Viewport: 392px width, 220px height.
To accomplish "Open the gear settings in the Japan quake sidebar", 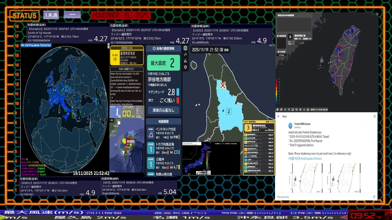I will pyautogui.click(x=185, y=67).
